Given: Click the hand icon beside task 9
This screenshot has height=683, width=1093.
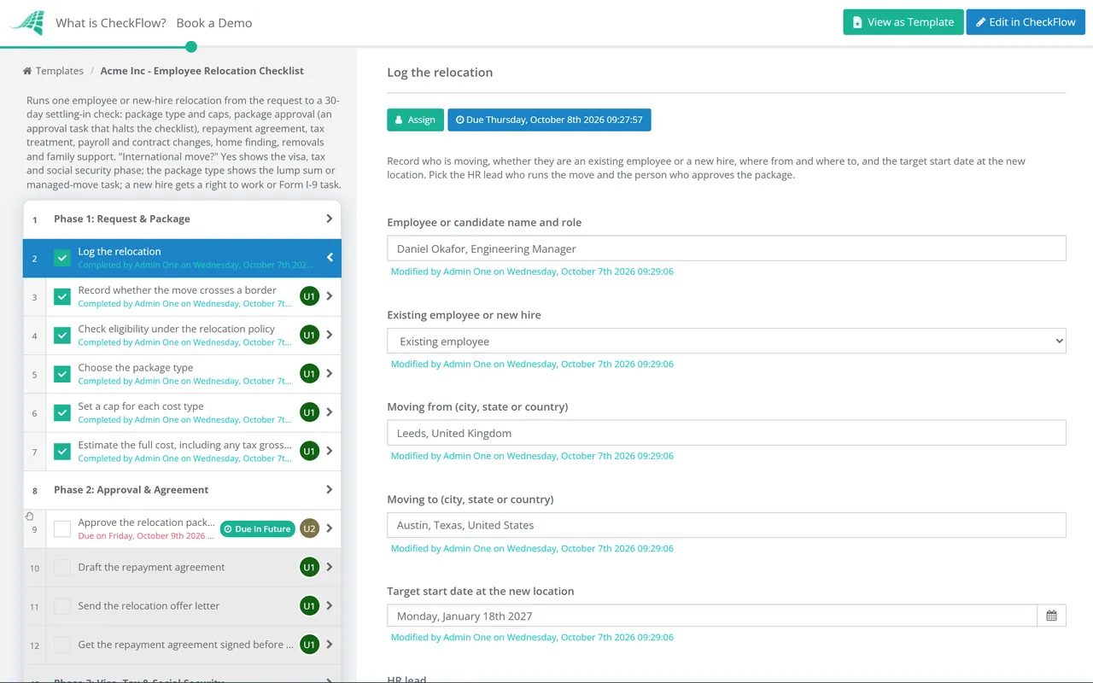Looking at the screenshot, I should click(x=30, y=517).
